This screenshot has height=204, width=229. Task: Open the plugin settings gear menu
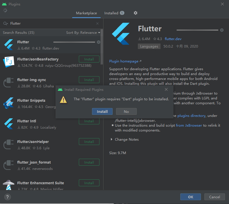pos(135,13)
